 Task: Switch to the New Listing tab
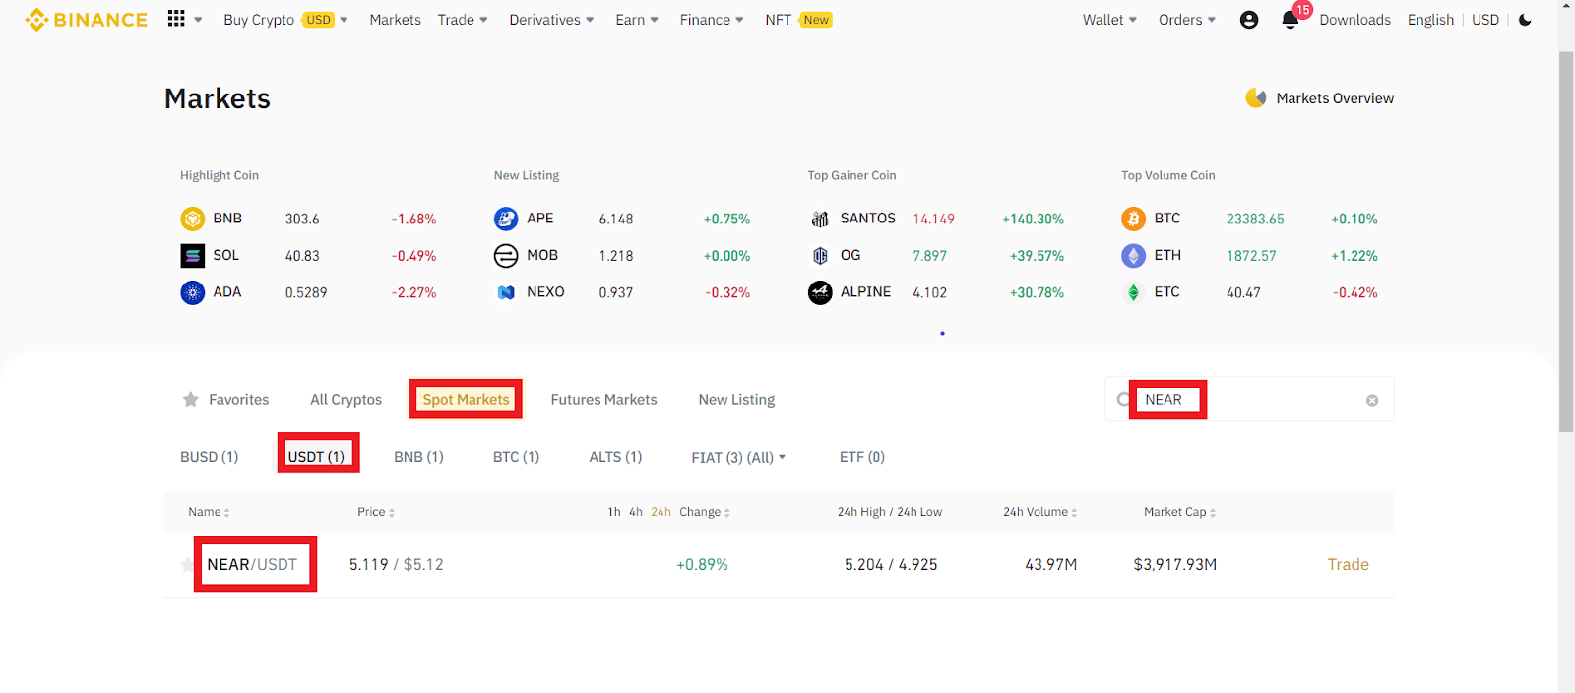736,399
